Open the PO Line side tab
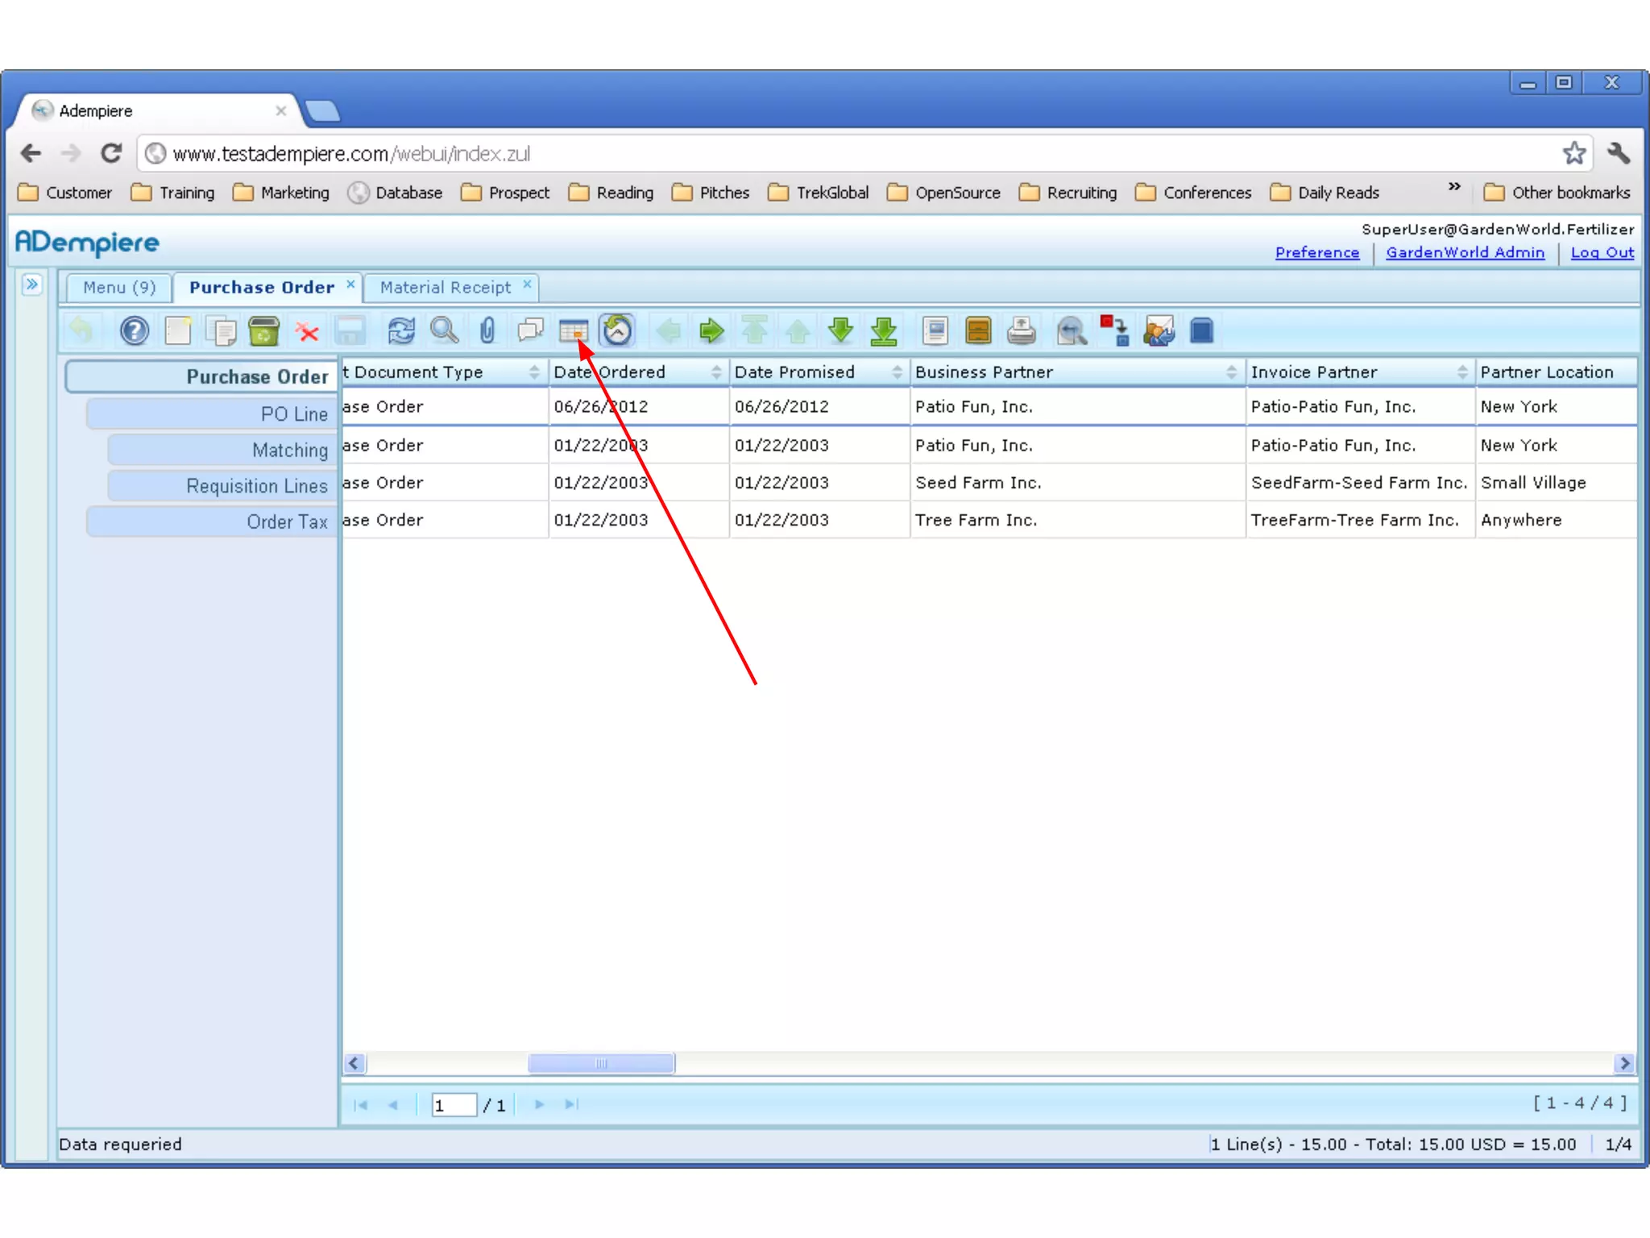The height and width of the screenshot is (1238, 1650). click(x=212, y=414)
